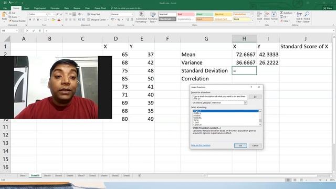Toggle Italic formatting
This screenshot has height=189, width=336.
tap(34, 20)
